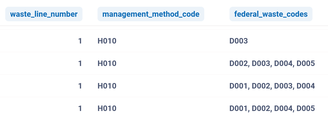The width and height of the screenshot is (328, 118).
Task: Click D004 ending the D001, D002, D003, D004 cell
Action: tap(305, 86)
